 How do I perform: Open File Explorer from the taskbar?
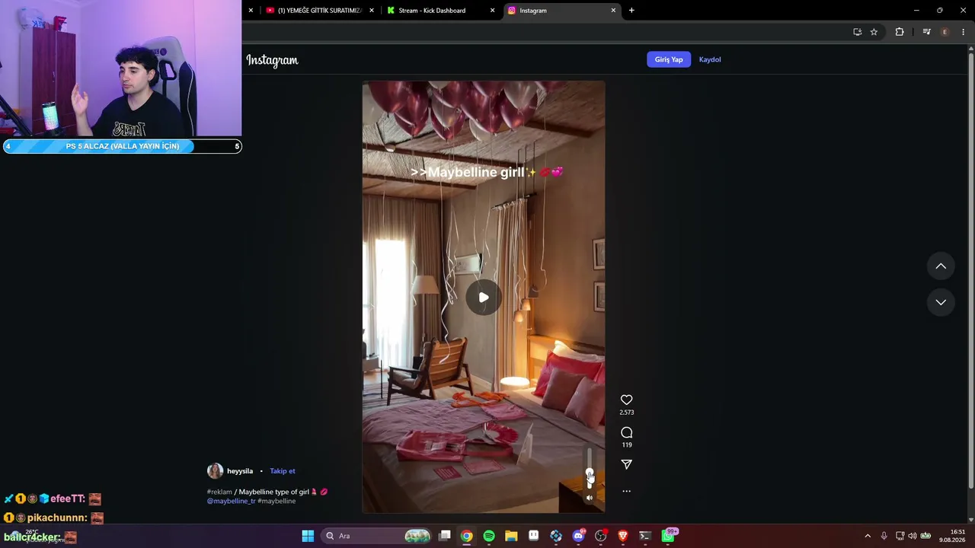tap(511, 536)
